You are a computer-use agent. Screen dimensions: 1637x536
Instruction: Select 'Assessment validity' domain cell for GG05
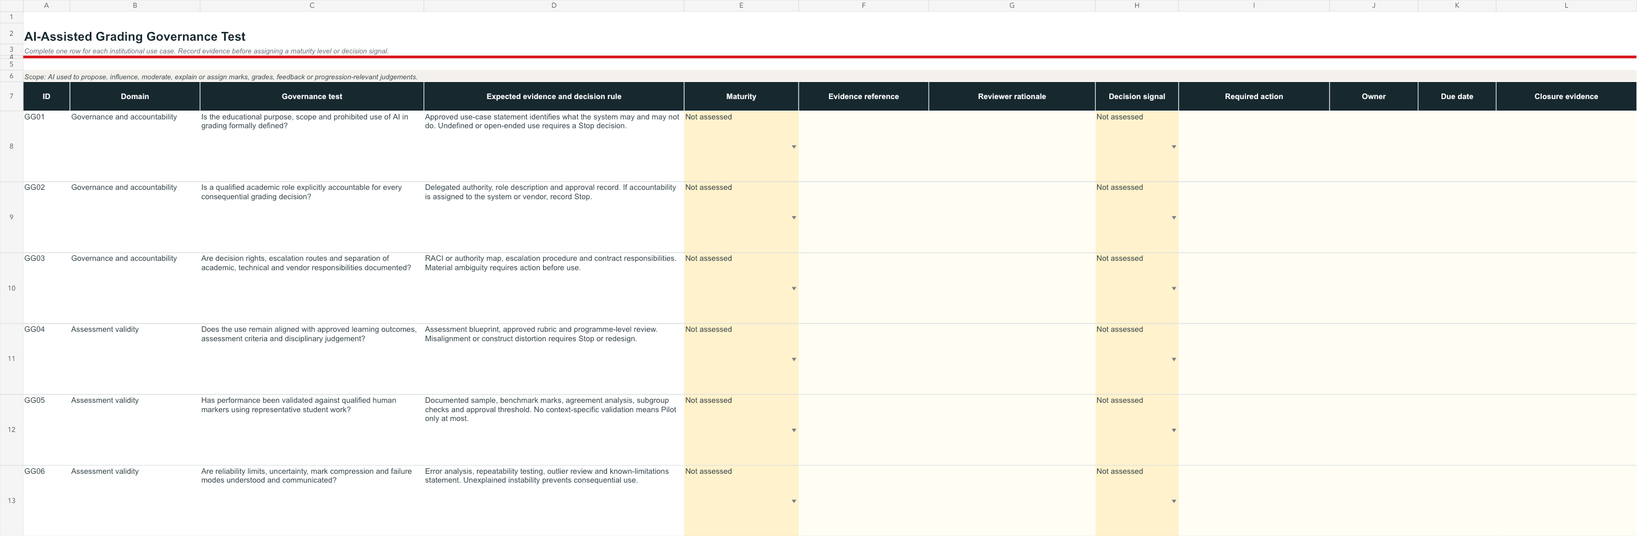[x=135, y=430]
